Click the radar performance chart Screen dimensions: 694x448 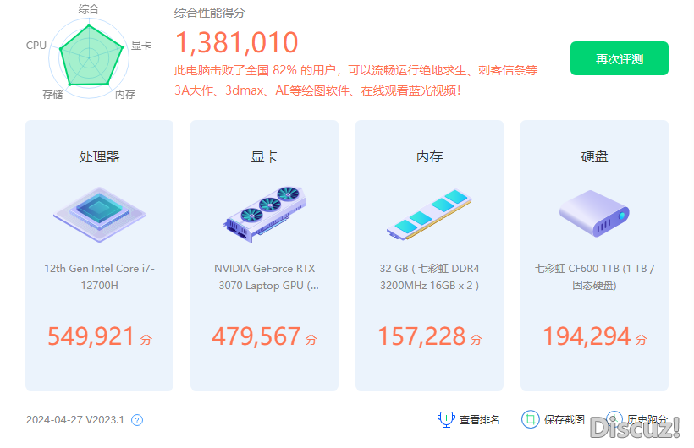pos(90,57)
